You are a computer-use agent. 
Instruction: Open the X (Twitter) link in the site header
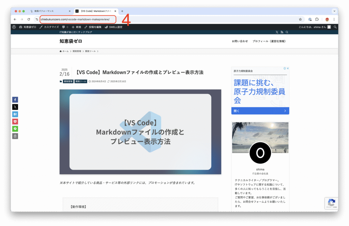[x=277, y=32]
